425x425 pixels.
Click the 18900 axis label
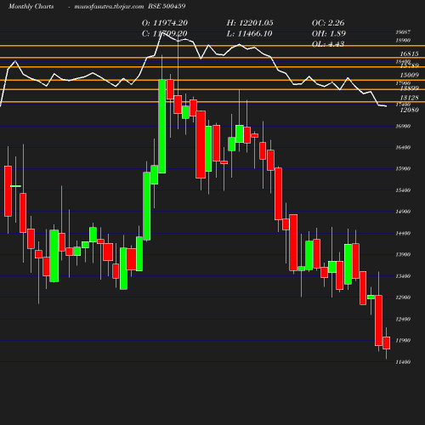pos(403,41)
